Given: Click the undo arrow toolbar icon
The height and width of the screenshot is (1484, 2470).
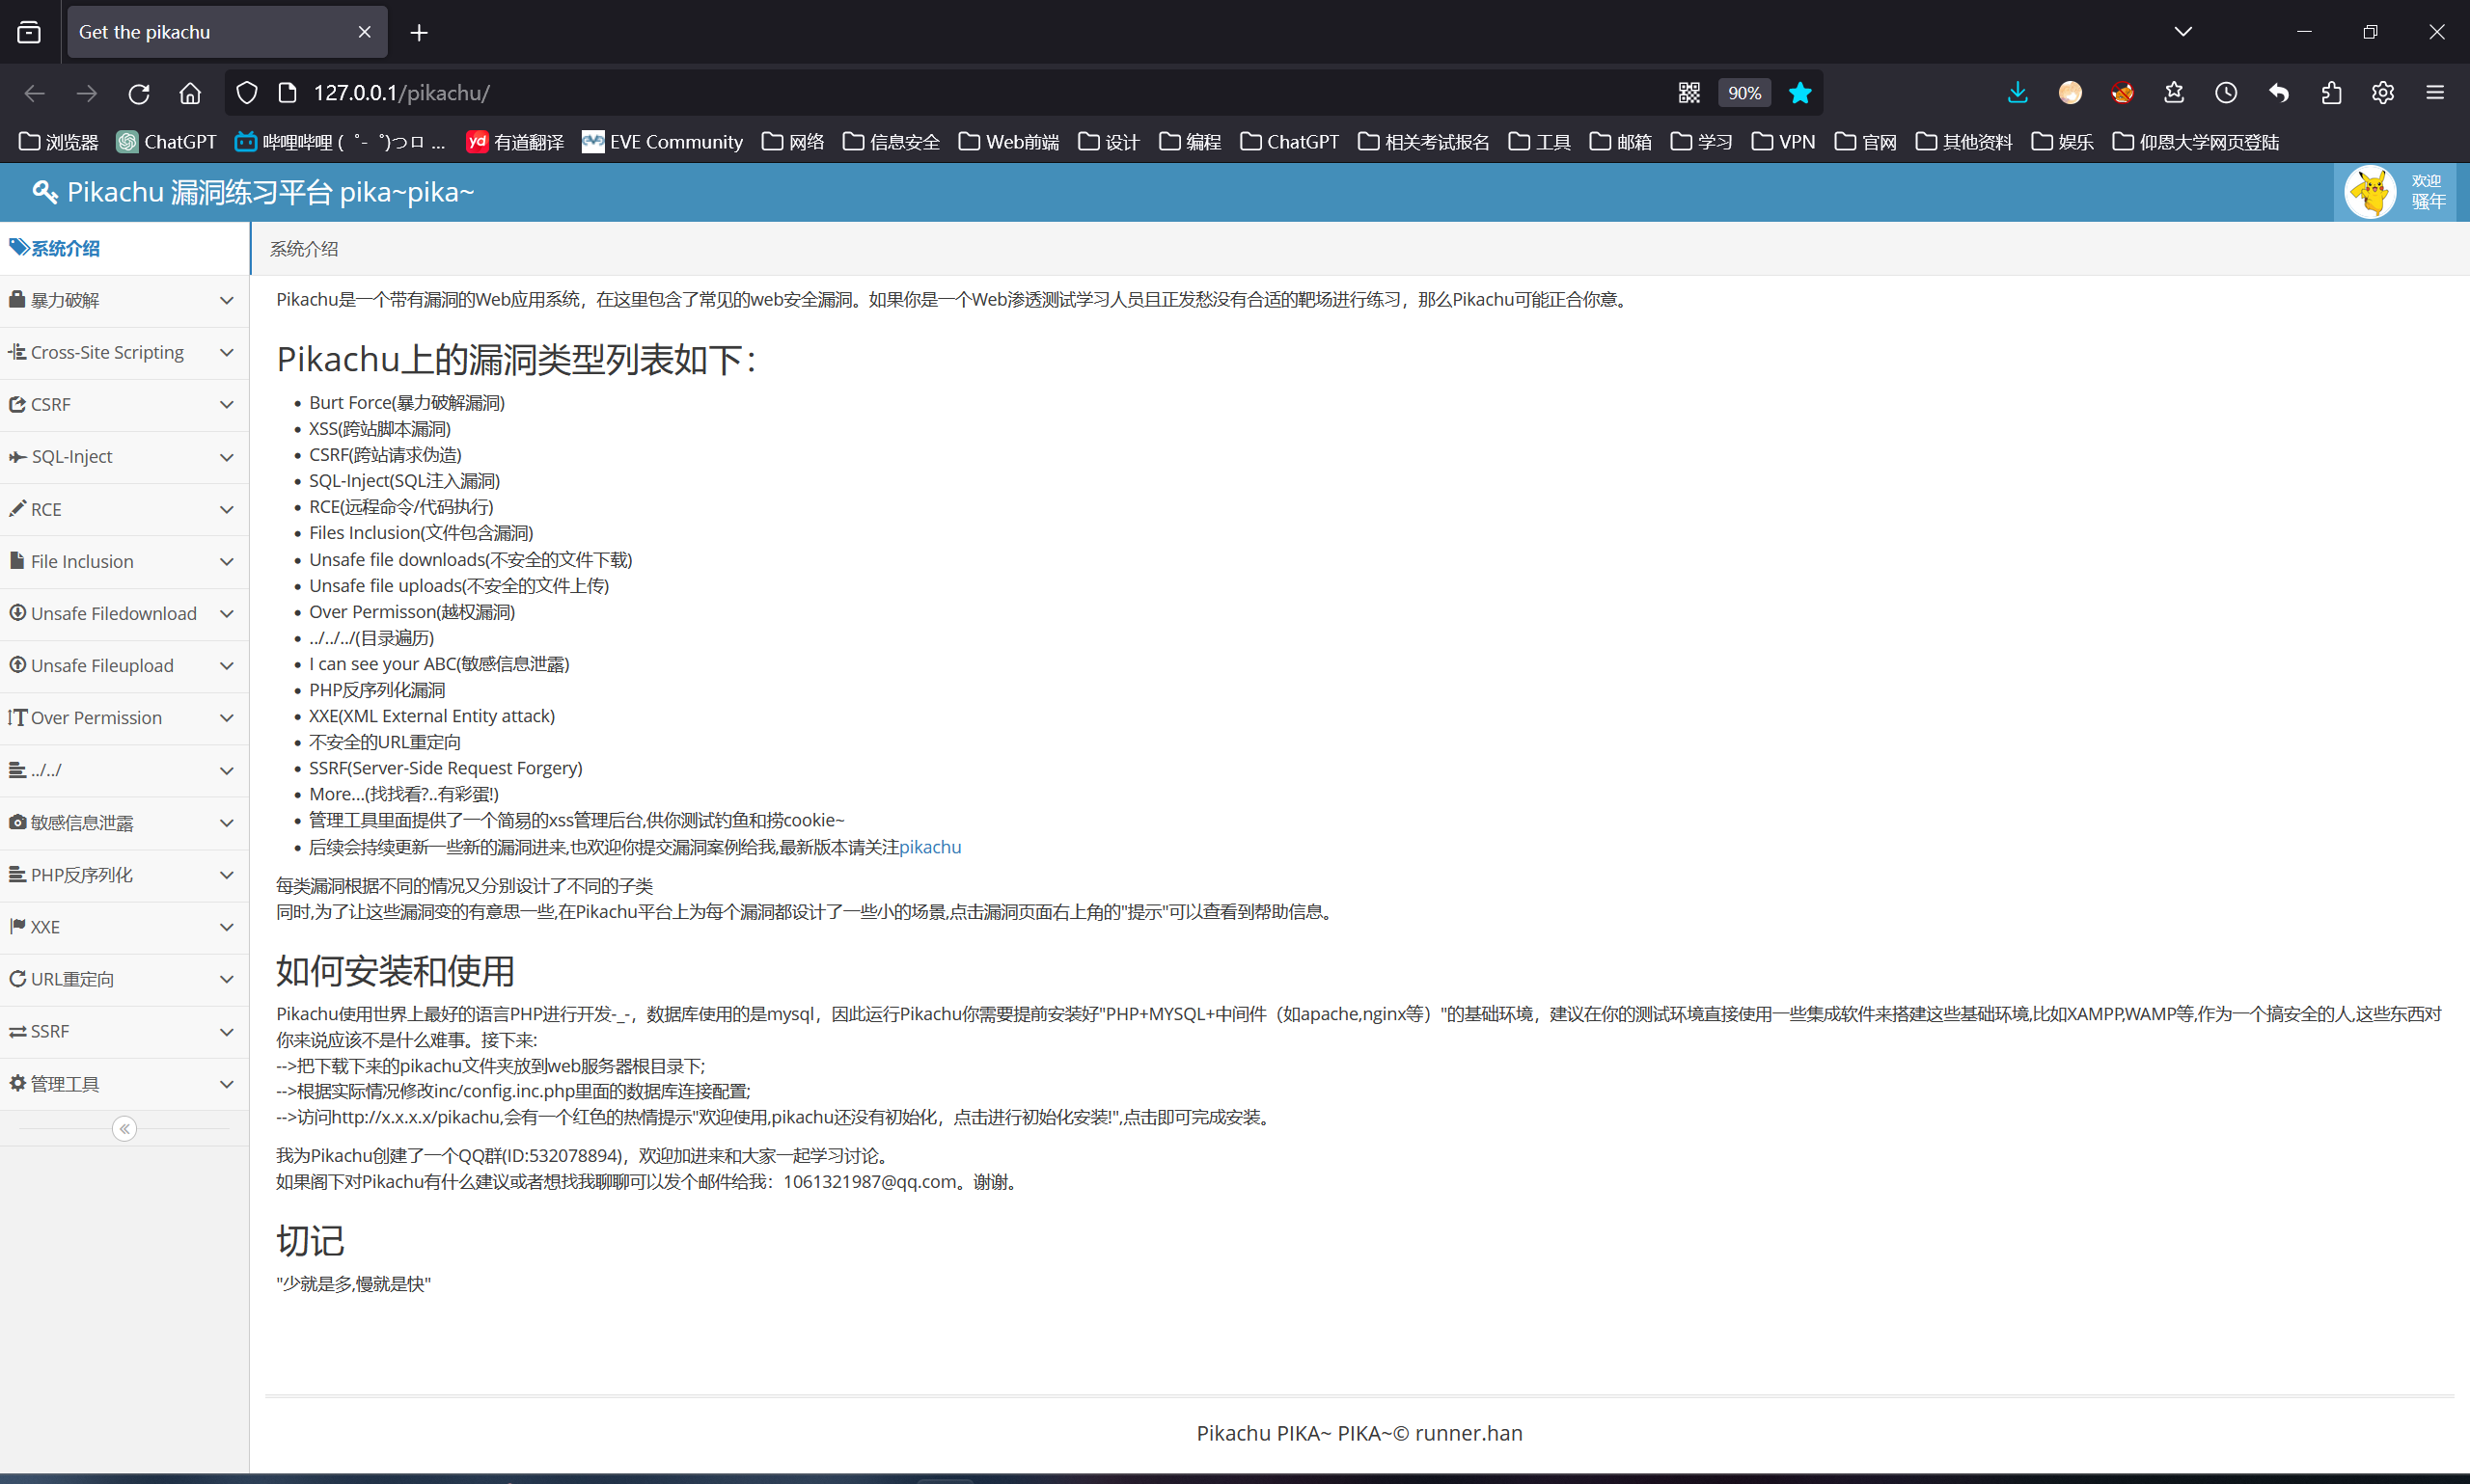Looking at the screenshot, I should 2279,93.
